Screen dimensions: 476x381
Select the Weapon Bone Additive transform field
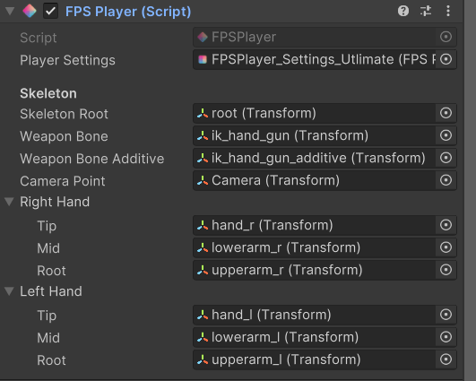pos(325,158)
